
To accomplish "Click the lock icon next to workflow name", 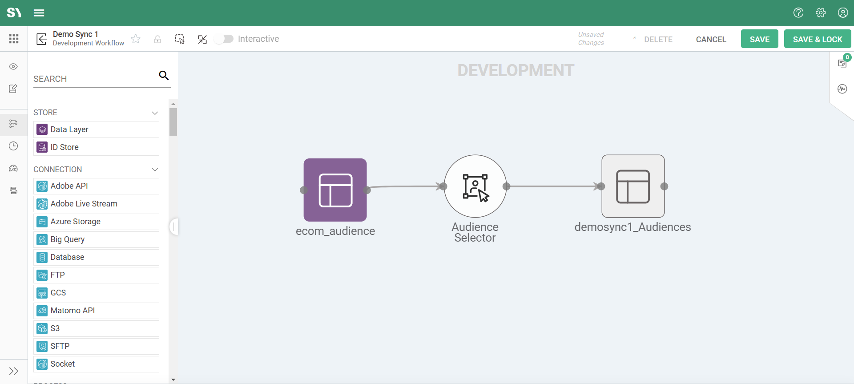I will coord(157,39).
